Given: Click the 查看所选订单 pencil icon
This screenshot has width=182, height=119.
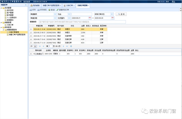Looking at the screenshot, I should point(58,10).
